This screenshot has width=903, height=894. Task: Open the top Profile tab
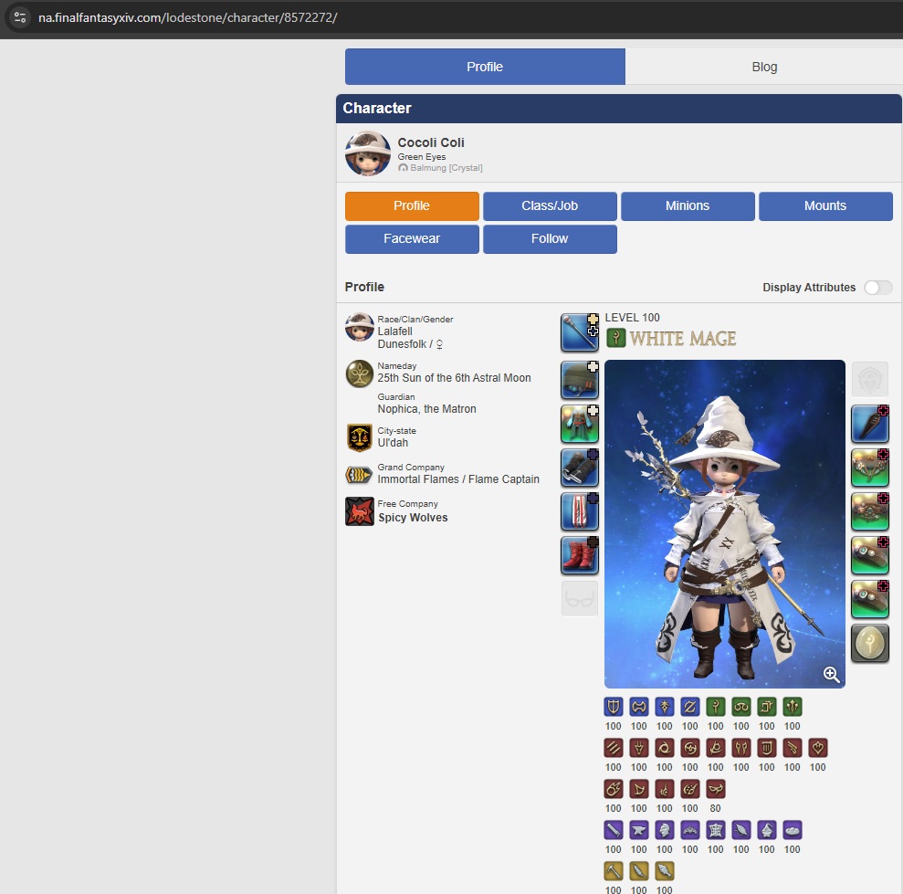485,67
